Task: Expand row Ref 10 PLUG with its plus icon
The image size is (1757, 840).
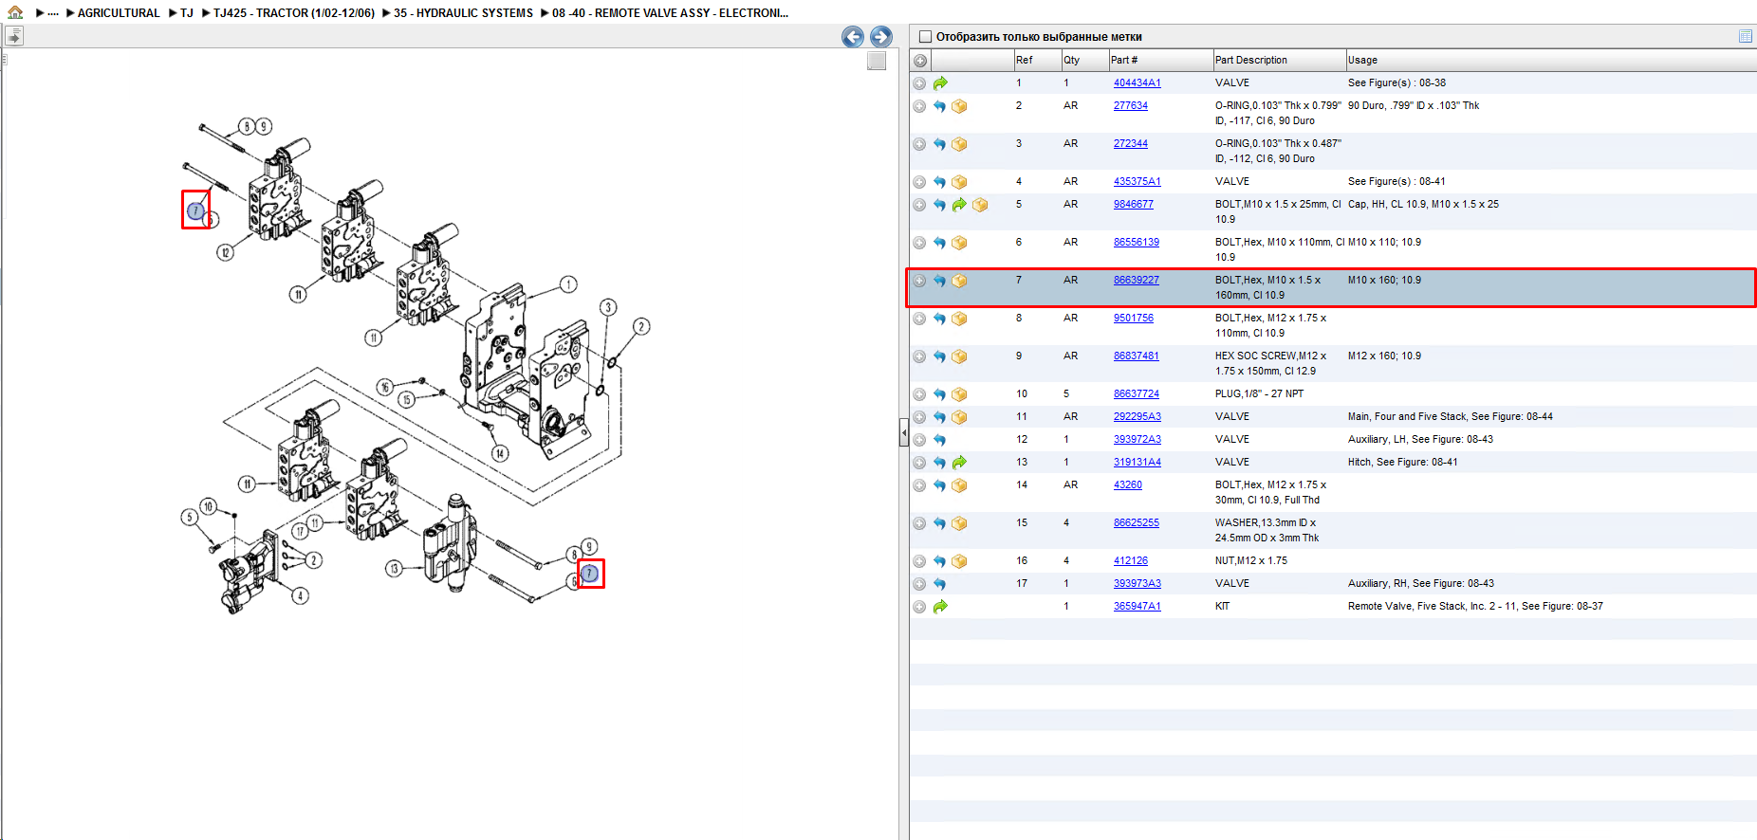Action: pyautogui.click(x=919, y=394)
